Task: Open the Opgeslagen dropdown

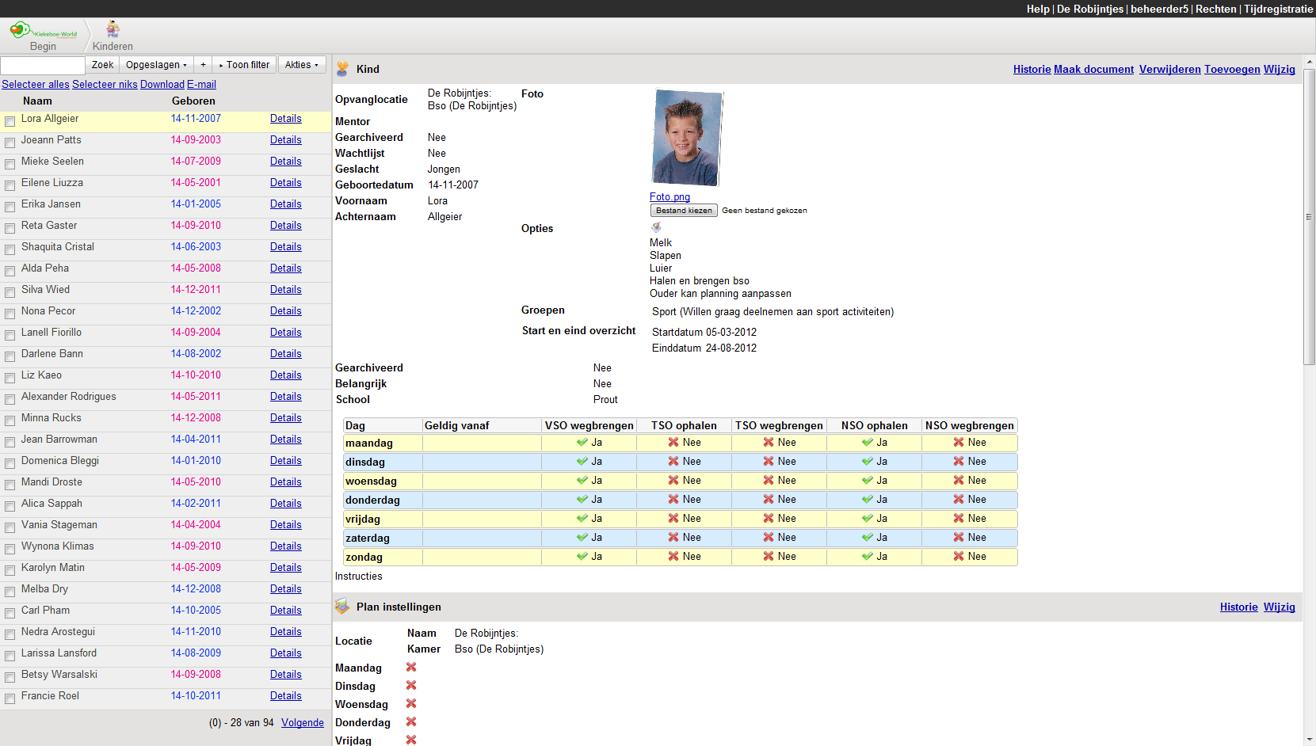Action: tap(156, 65)
